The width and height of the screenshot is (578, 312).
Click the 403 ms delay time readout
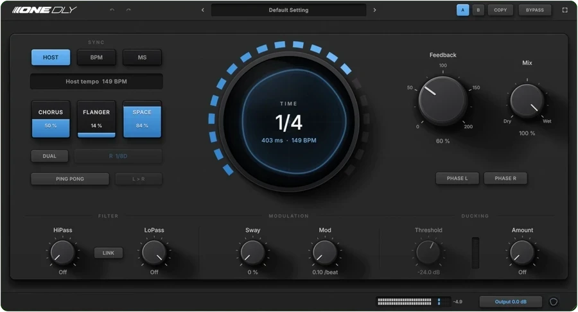tap(272, 141)
